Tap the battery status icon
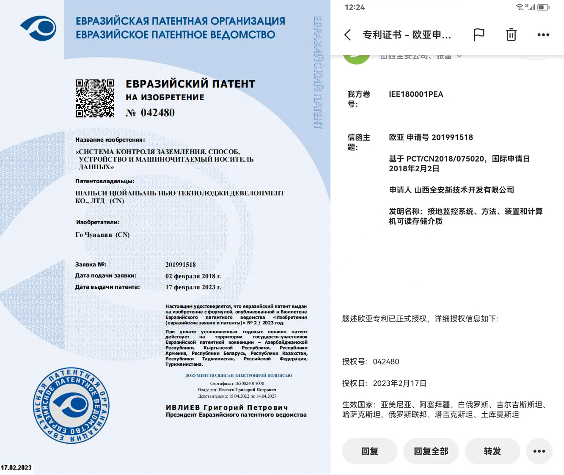The image size is (564, 475). pyautogui.click(x=543, y=7)
